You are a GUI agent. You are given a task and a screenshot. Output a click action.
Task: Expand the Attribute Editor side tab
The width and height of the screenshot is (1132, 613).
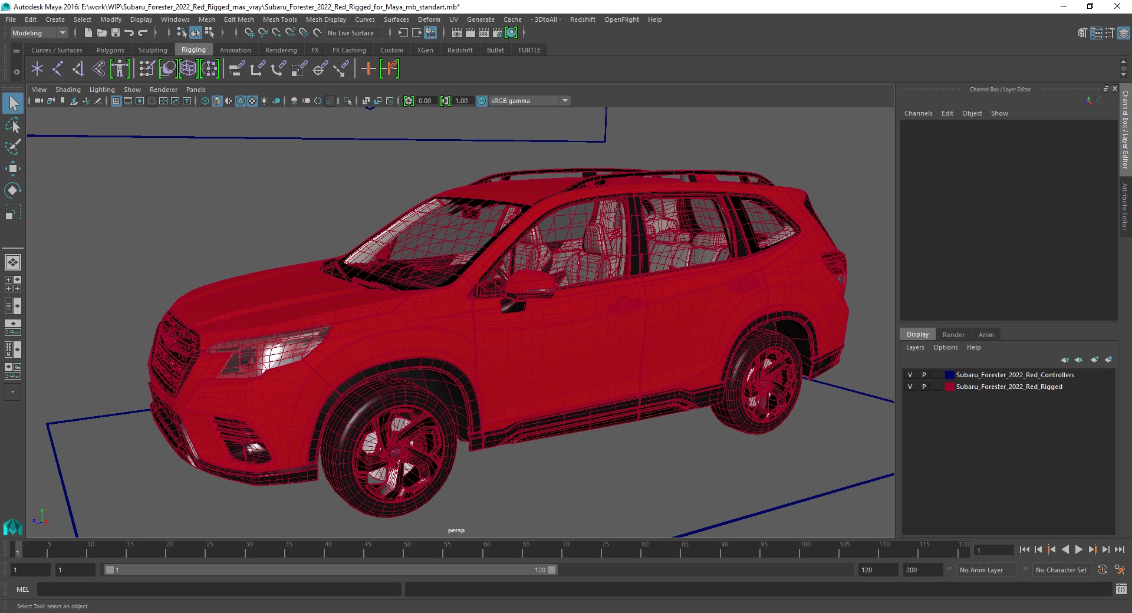(1125, 206)
